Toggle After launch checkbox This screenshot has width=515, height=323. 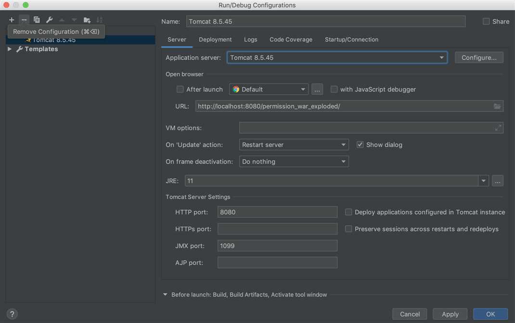180,89
